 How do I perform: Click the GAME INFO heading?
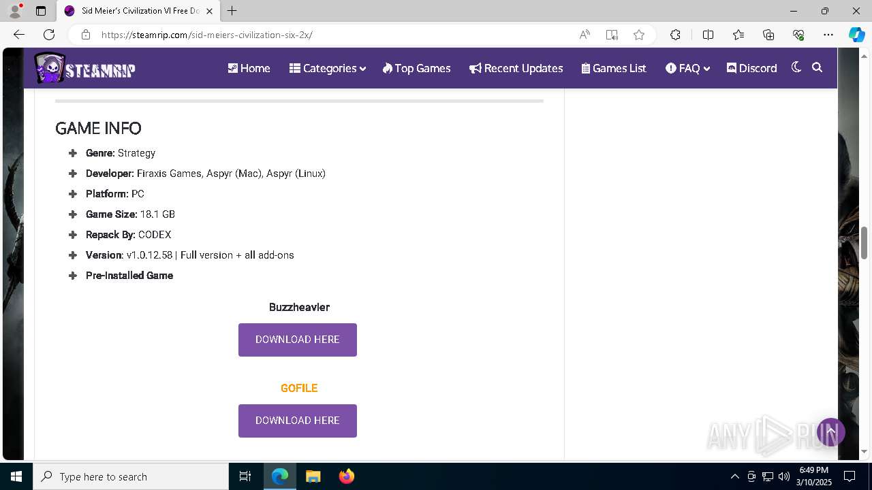(98, 128)
